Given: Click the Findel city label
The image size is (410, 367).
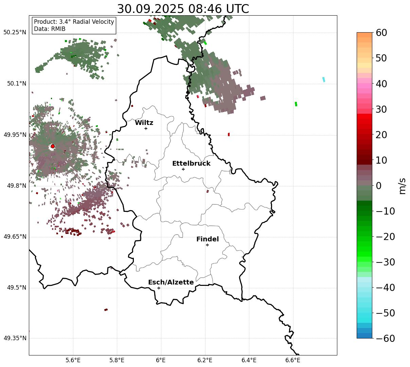Looking at the screenshot, I should (x=208, y=239).
